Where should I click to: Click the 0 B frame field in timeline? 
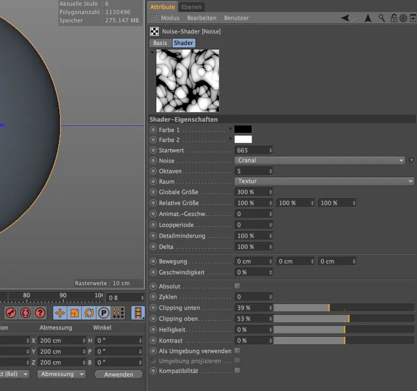(x=125, y=298)
